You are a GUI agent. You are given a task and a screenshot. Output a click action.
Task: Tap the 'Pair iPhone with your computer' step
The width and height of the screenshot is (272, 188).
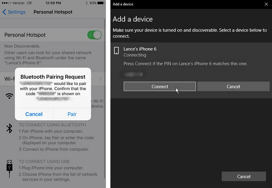[x=51, y=131]
